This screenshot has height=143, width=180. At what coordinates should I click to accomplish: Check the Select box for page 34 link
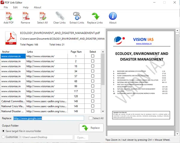click(x=93, y=71)
